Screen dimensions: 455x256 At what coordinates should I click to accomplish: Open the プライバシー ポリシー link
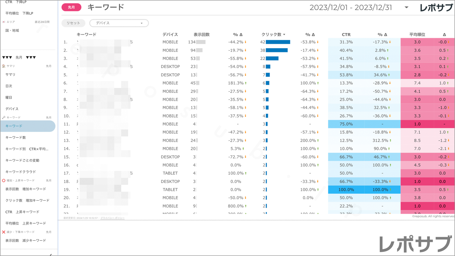[x=112, y=218]
